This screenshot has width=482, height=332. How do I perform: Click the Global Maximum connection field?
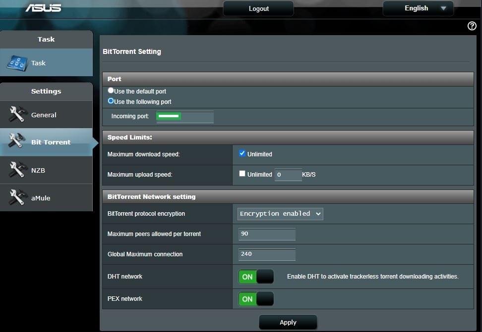point(267,254)
